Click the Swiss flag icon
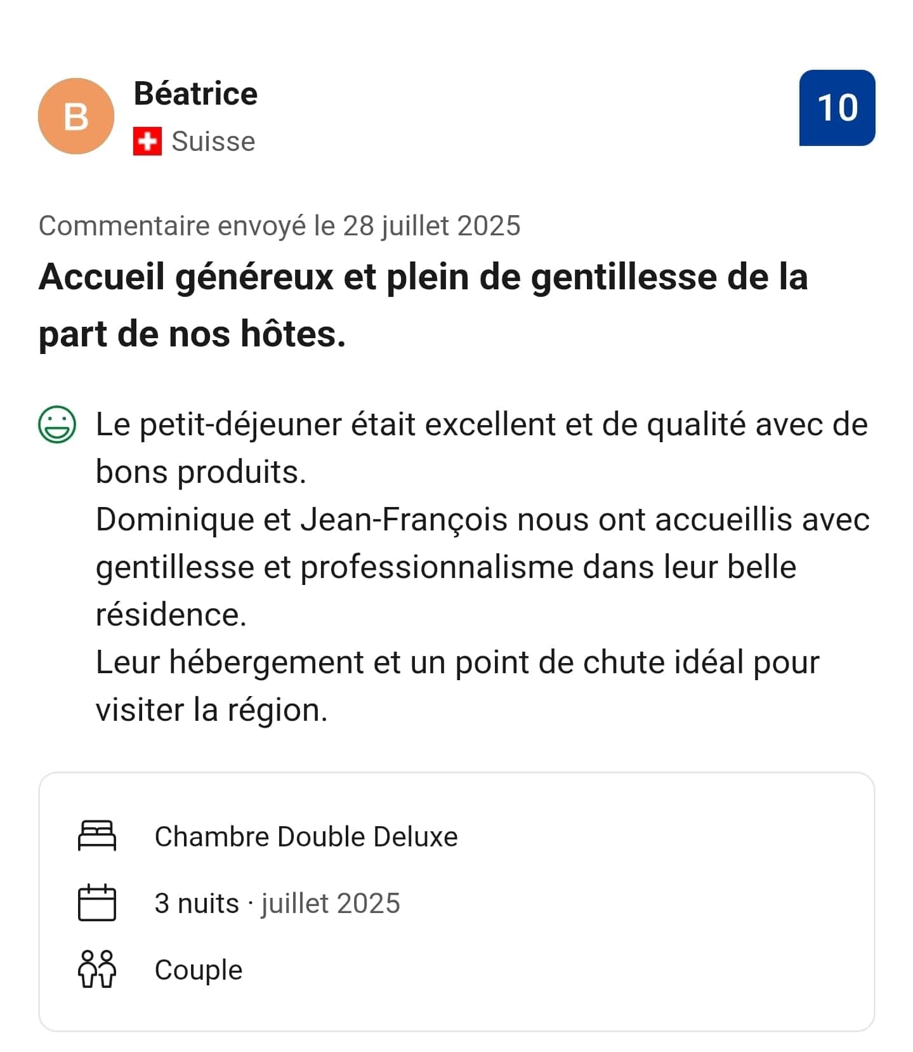The height and width of the screenshot is (1052, 913). tap(147, 141)
